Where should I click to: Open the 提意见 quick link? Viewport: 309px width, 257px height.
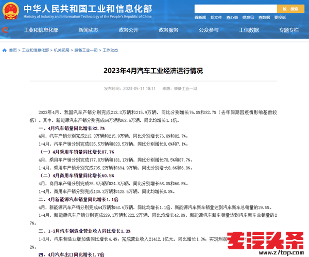[248, 18]
